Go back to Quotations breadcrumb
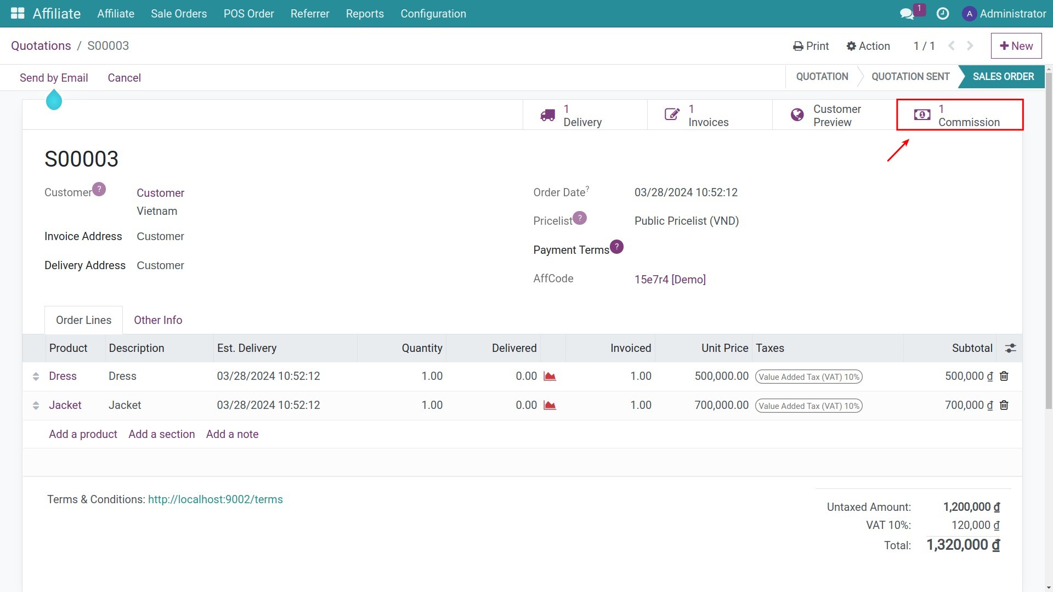This screenshot has height=592, width=1053. coord(41,46)
